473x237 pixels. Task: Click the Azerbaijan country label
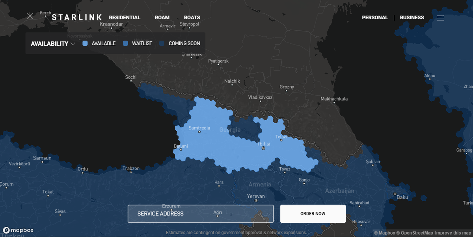339,191
